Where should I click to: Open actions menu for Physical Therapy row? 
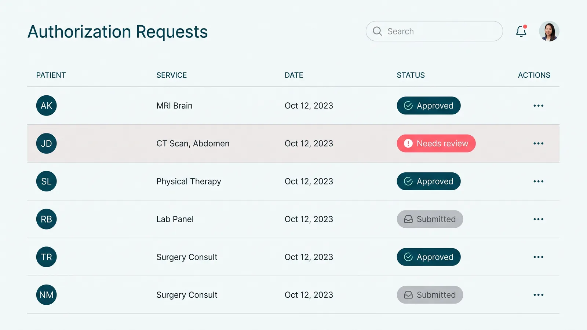pos(538,181)
